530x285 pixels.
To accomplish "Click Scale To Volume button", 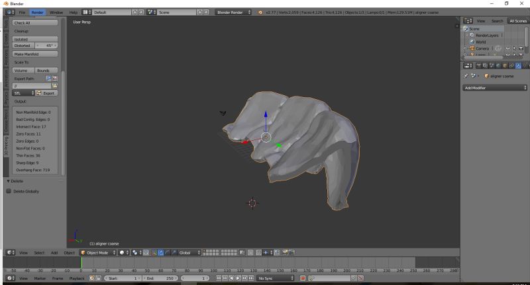I will (24, 71).
